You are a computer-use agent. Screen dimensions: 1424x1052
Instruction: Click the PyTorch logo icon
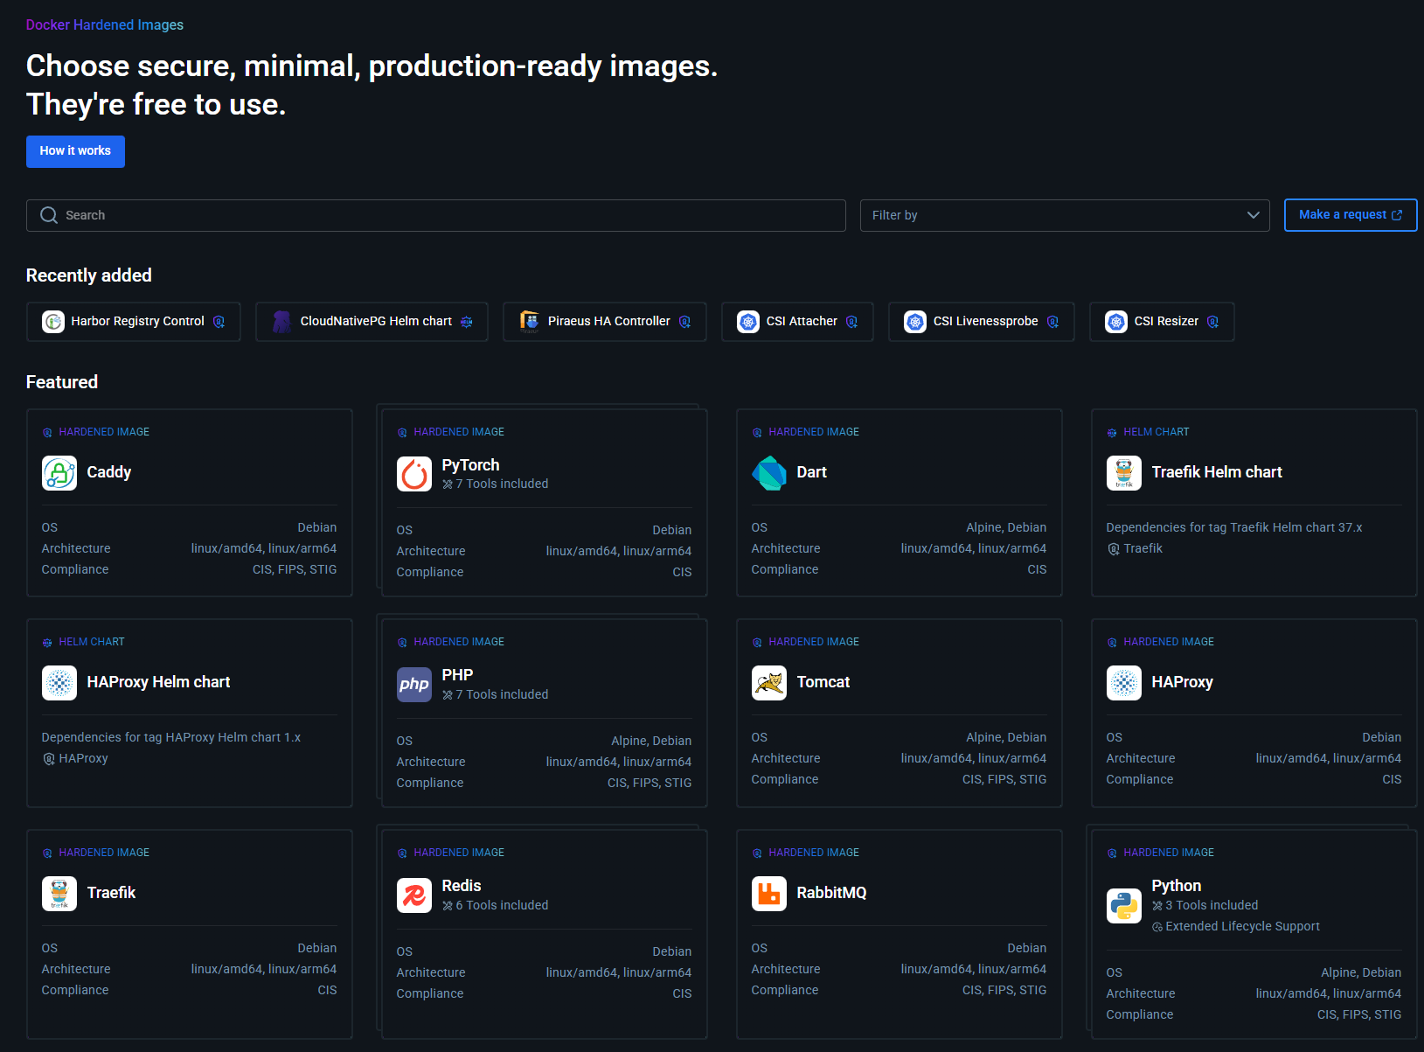(x=414, y=474)
